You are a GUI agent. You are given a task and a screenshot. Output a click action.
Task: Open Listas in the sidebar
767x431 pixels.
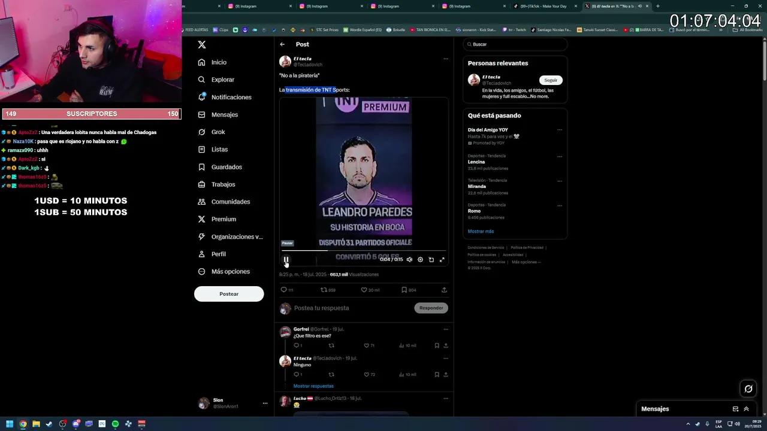coord(213,149)
